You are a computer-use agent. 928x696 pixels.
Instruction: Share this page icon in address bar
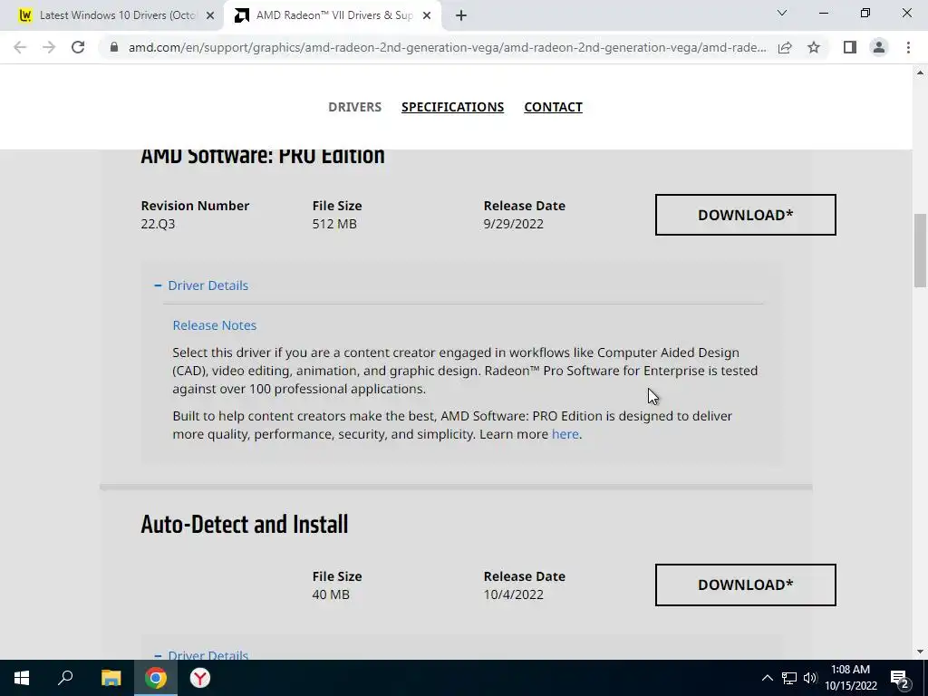click(785, 47)
